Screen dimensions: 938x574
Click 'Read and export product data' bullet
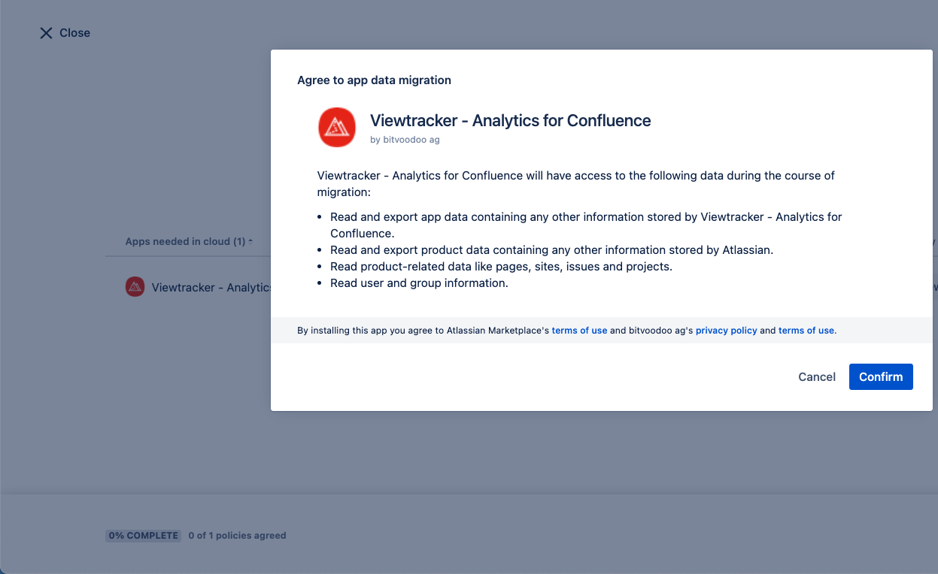click(x=551, y=250)
